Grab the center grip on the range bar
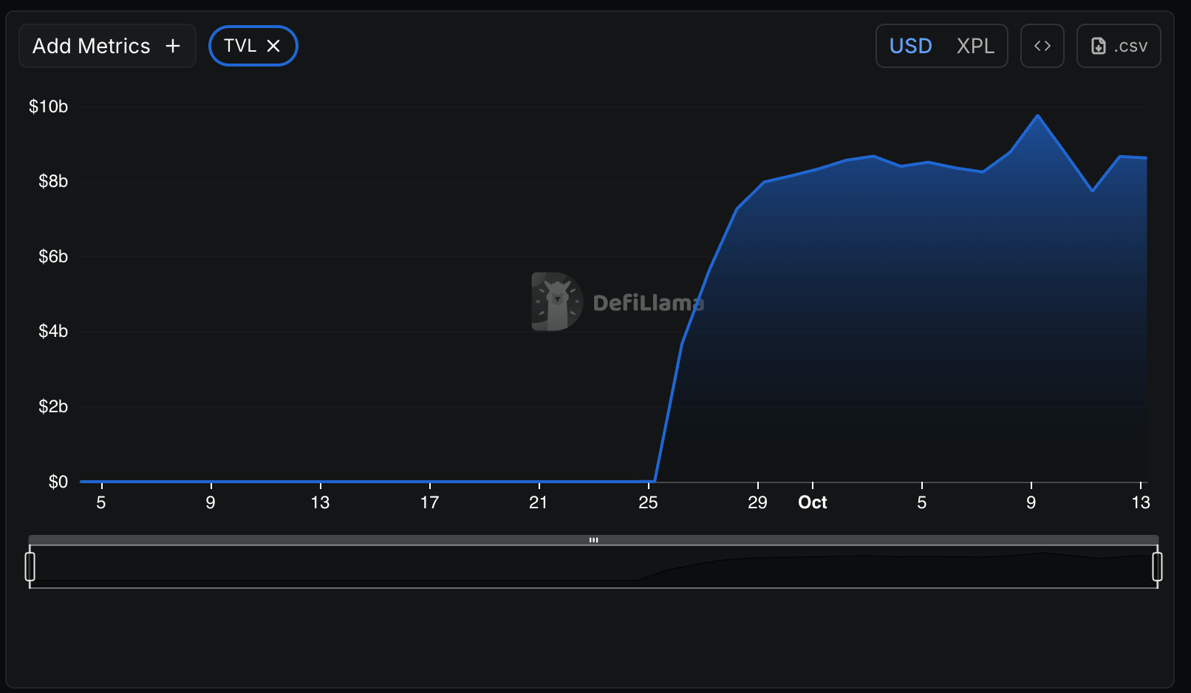This screenshot has width=1191, height=693. (x=593, y=540)
